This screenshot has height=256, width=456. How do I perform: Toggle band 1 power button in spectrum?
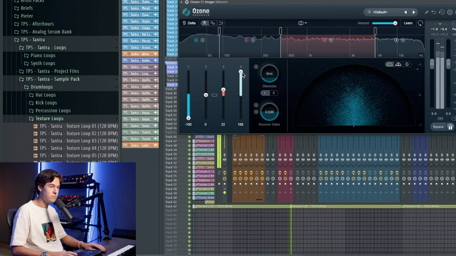[x=196, y=40]
